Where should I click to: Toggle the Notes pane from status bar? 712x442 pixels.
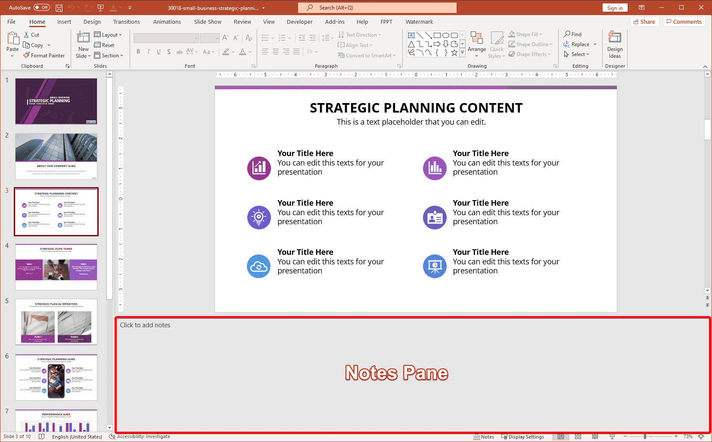(484, 436)
